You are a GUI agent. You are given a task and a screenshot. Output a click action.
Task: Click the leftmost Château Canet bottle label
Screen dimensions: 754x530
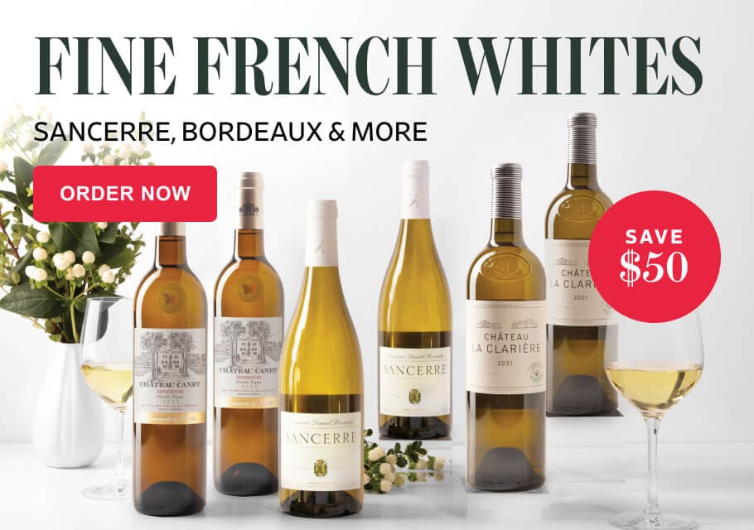pyautogui.click(x=170, y=376)
